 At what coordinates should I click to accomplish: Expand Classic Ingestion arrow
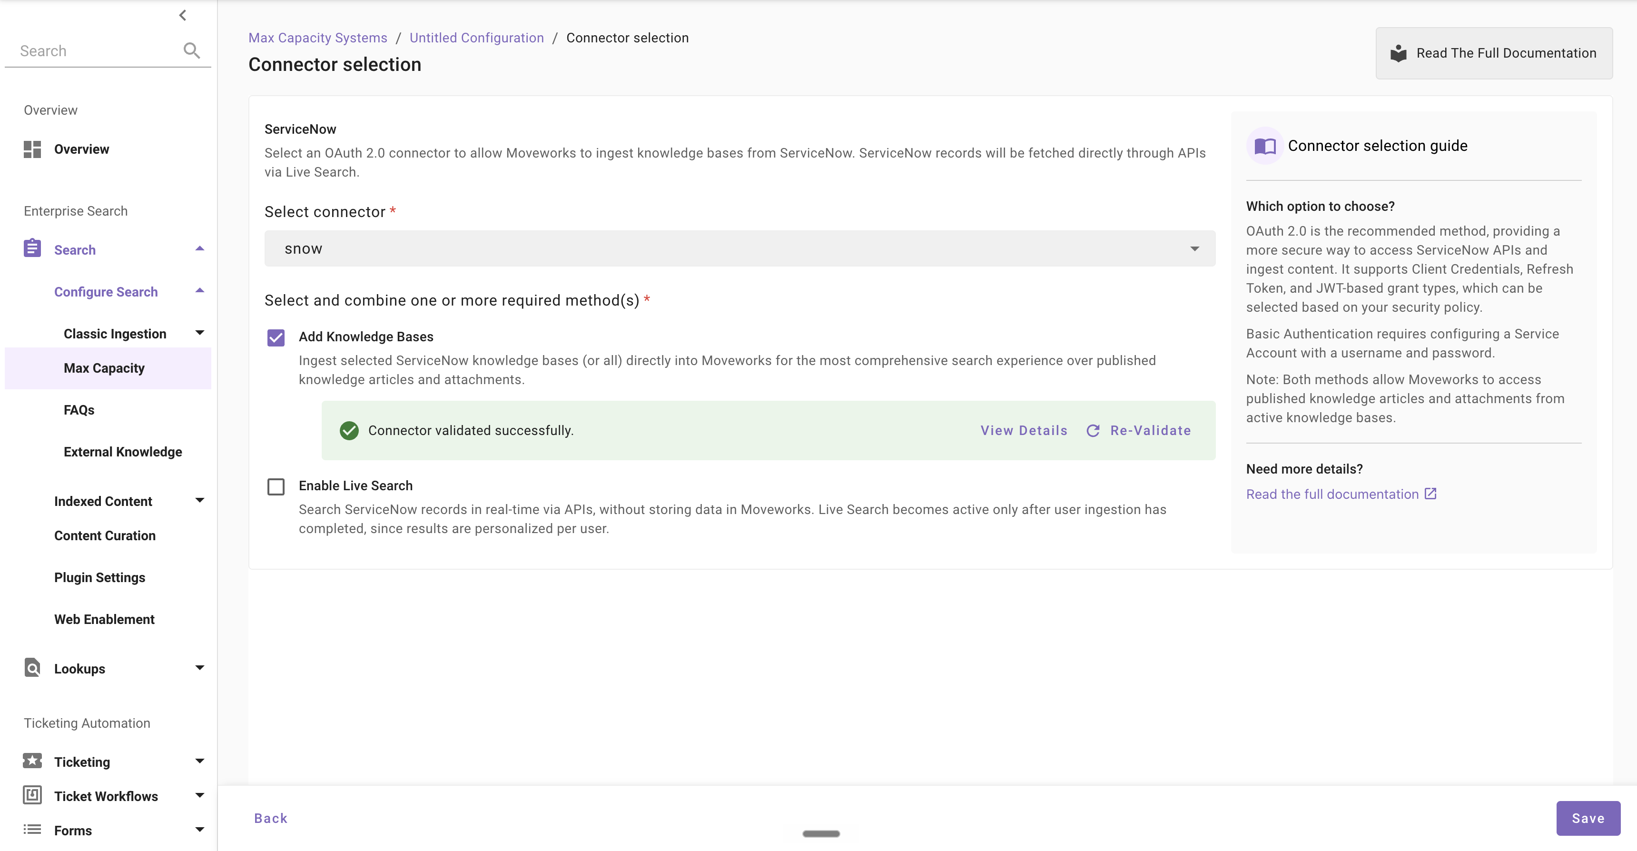199,333
